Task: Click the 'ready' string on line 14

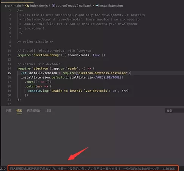Action: click(72, 69)
